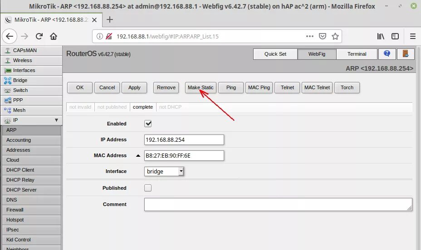421x250 pixels.
Task: Open the Wireless menu item
Action: point(31,60)
